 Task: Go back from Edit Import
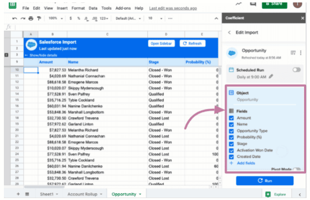coord(229,32)
